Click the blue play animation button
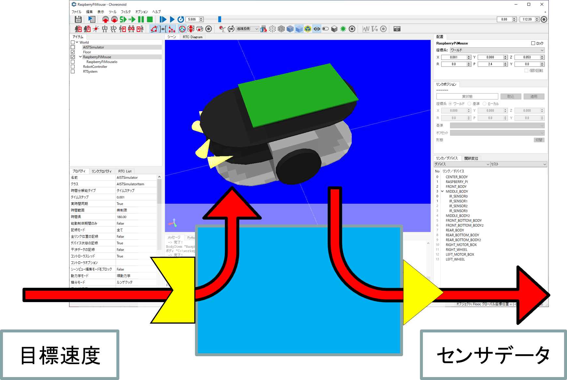 pos(172,20)
